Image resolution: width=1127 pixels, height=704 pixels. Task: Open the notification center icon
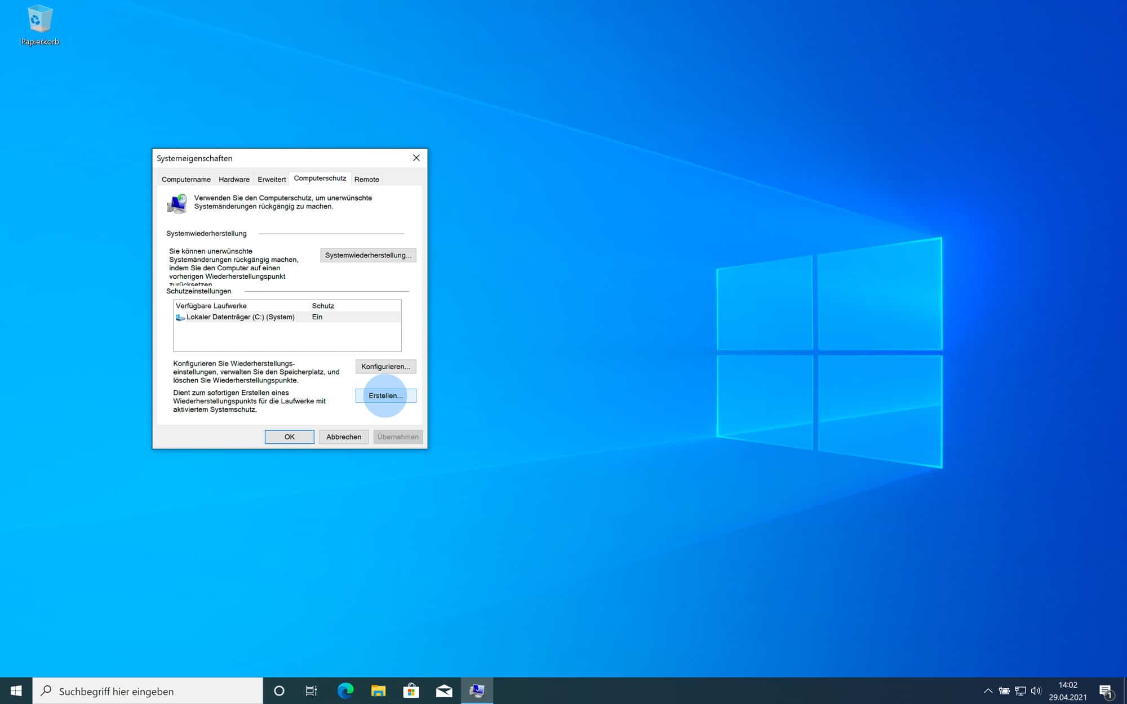1107,691
